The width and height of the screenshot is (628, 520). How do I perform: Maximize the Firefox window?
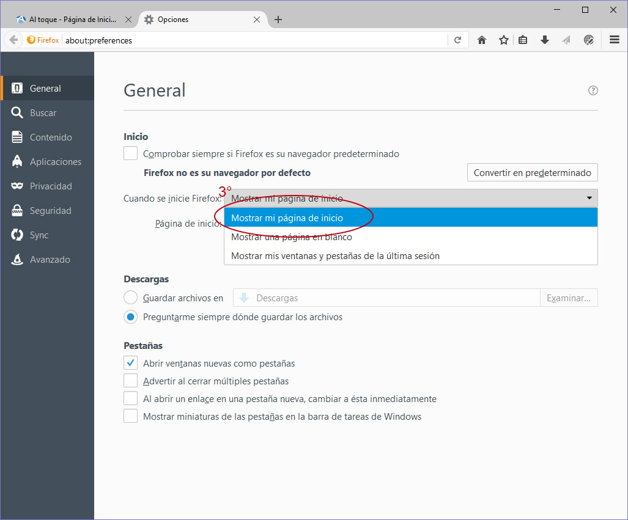[x=585, y=10]
